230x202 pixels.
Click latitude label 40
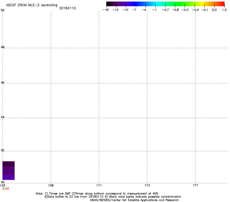click(2, 182)
